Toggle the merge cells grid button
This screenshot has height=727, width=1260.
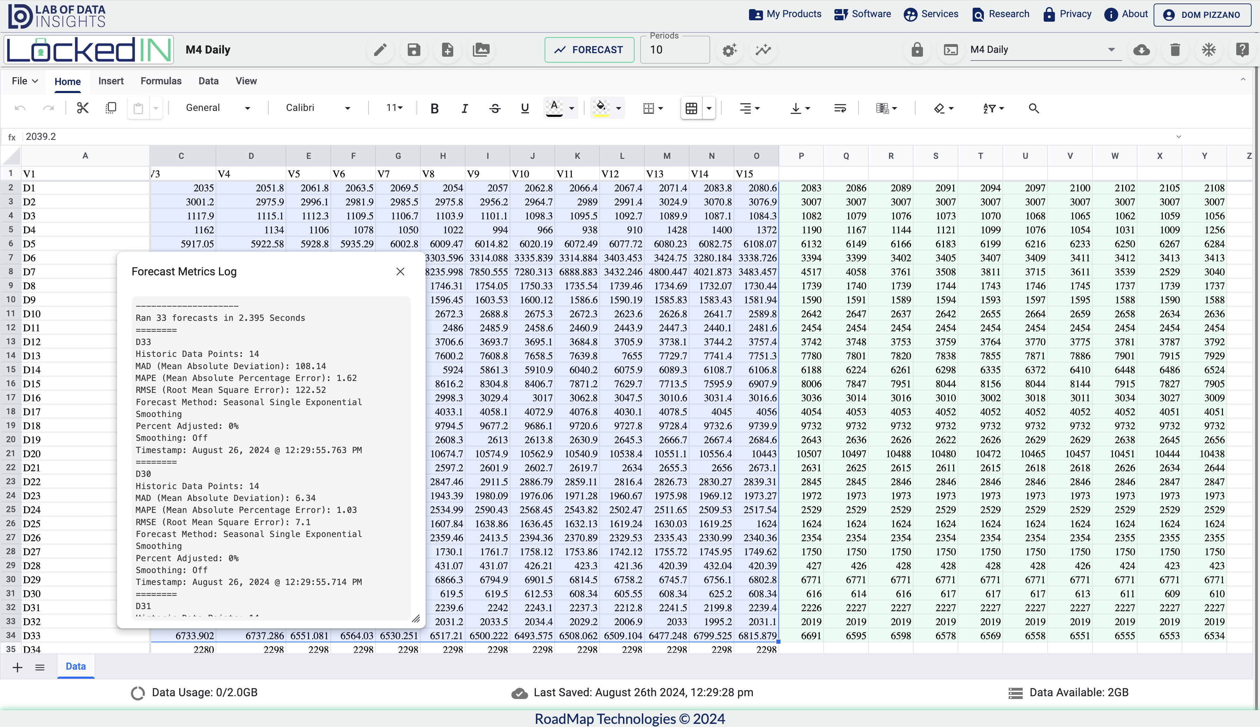click(691, 108)
